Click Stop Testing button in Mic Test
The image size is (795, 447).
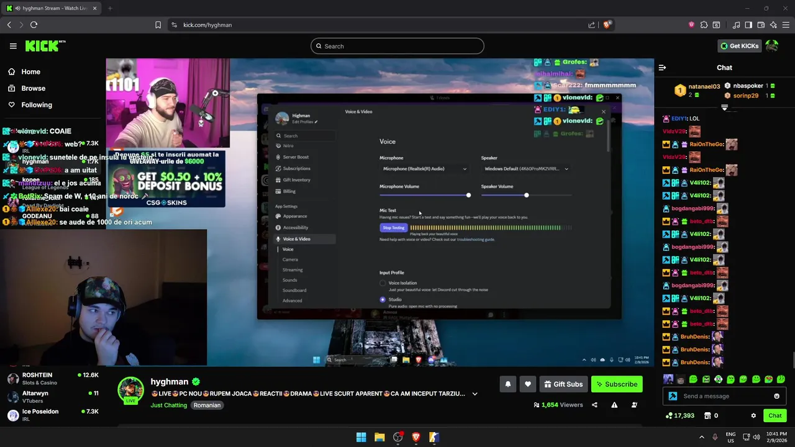click(393, 228)
